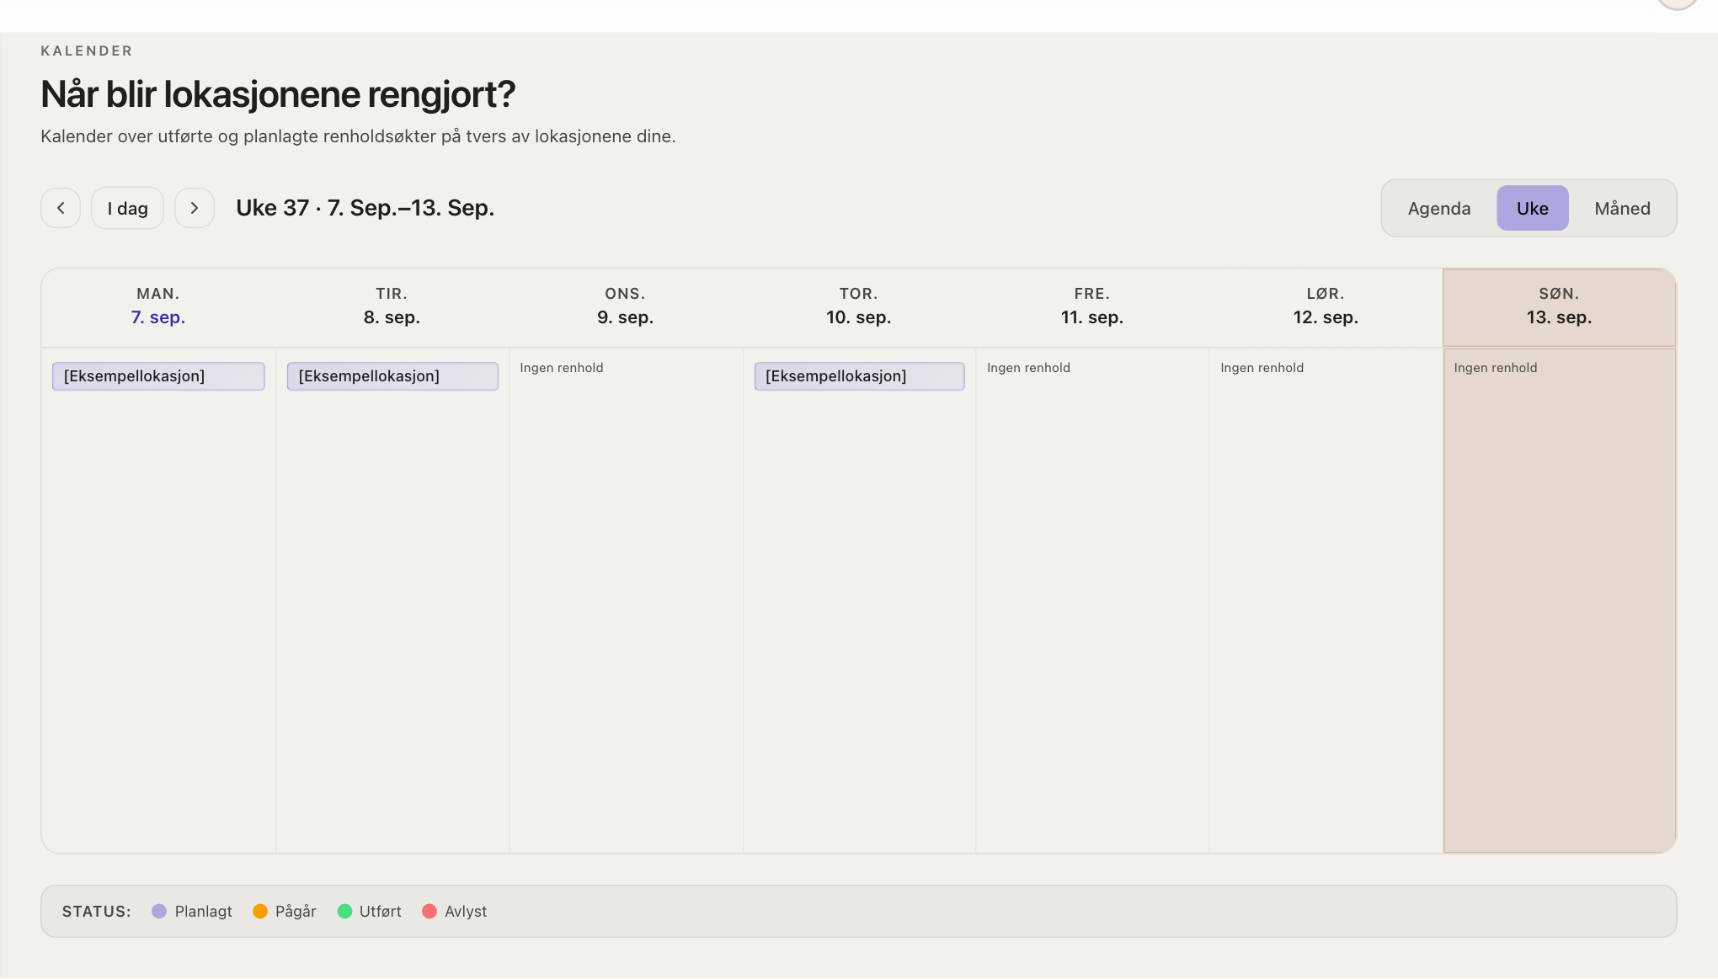Select the Ons. 9. sep. day header

625,306
